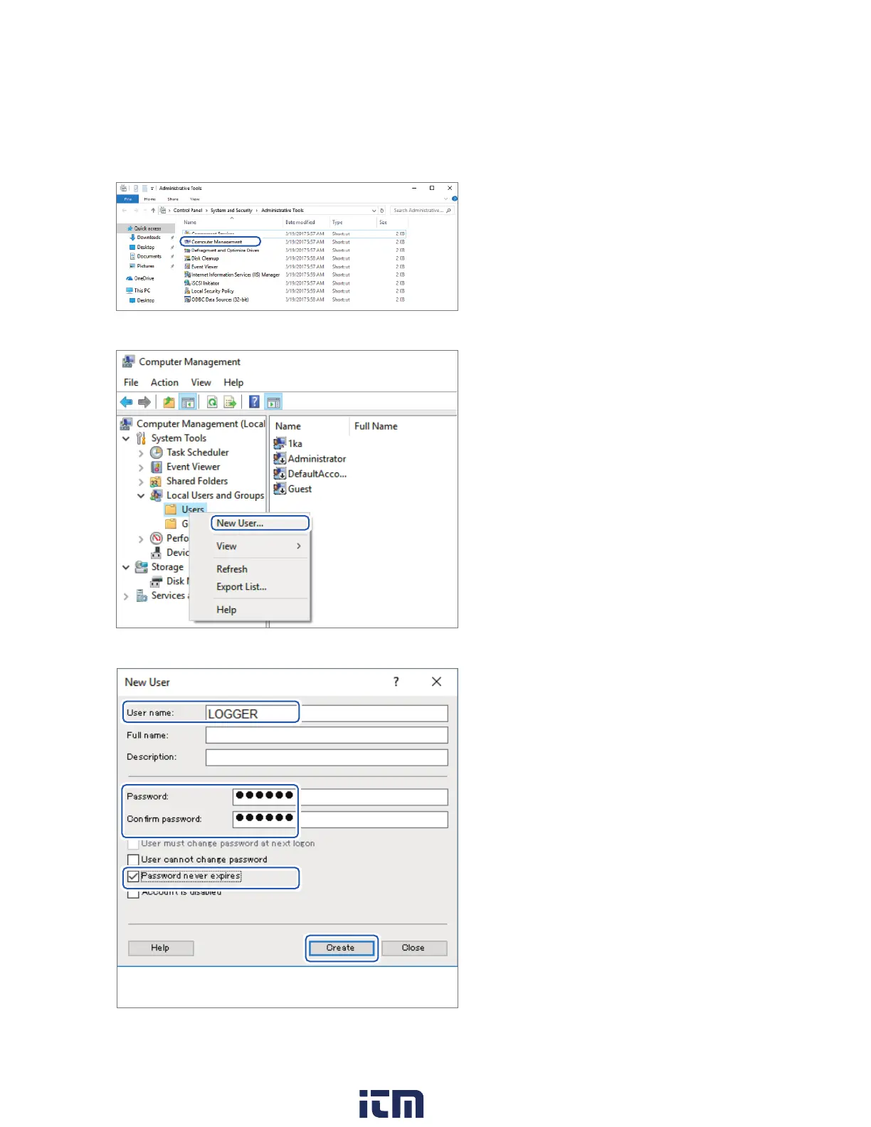Click the Help button in New User dialog
The image size is (871, 1127).
click(160, 948)
